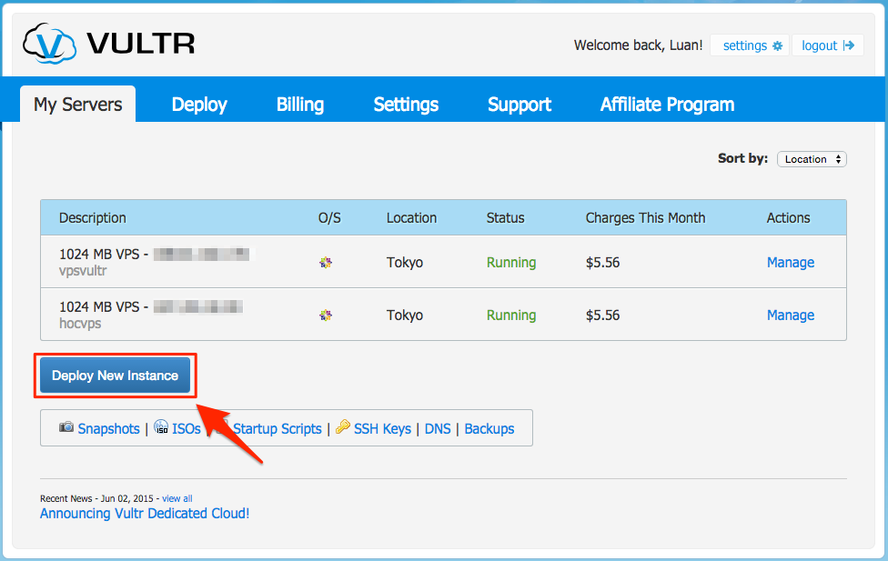The image size is (888, 561).
Task: Open the Sort by Location dropdown
Action: pos(812,159)
